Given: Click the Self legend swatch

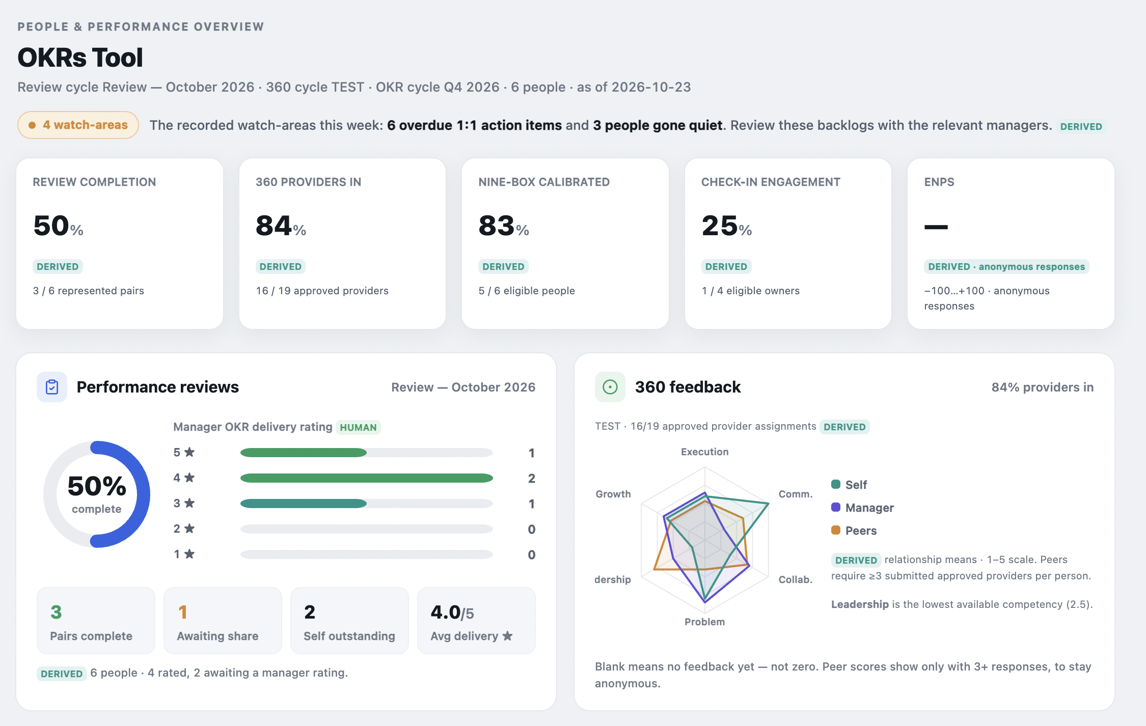Looking at the screenshot, I should [836, 484].
